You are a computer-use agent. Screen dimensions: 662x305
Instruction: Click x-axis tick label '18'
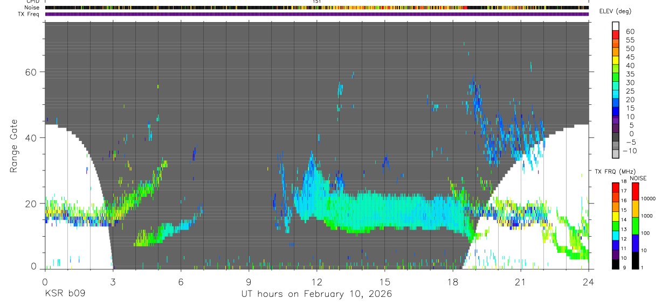(453, 282)
